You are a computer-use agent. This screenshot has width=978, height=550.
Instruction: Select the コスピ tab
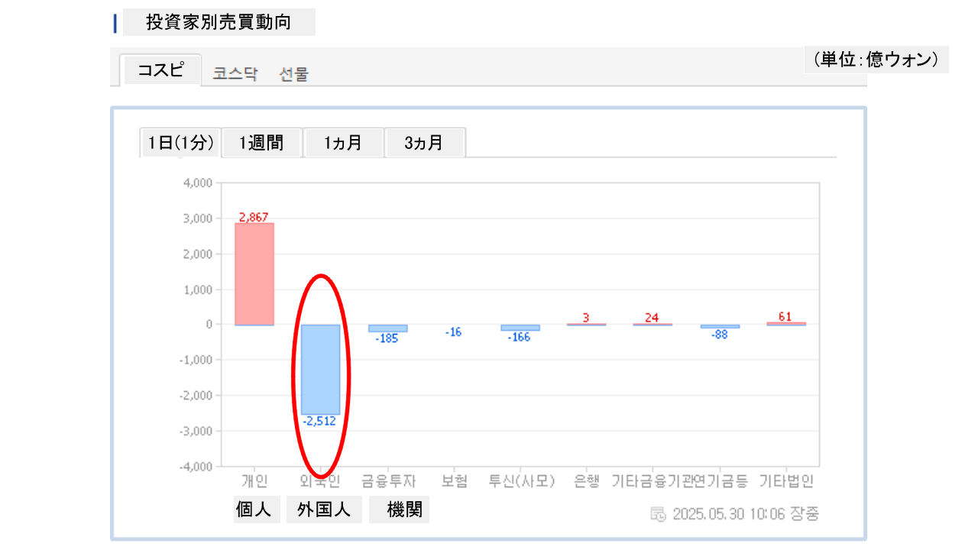(160, 70)
